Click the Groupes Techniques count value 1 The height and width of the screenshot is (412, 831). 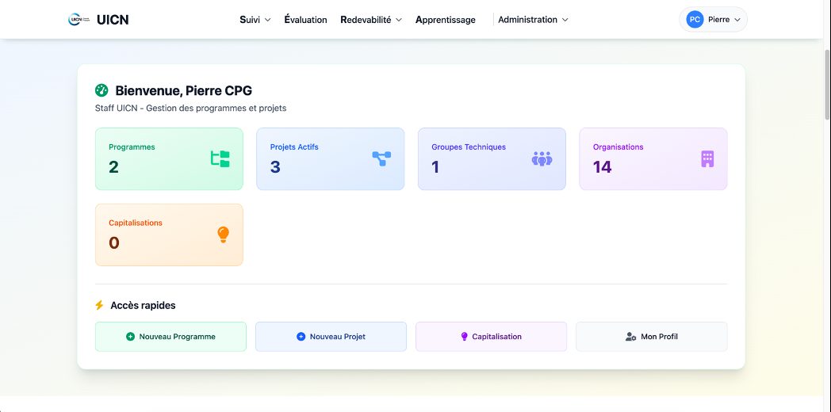(435, 167)
